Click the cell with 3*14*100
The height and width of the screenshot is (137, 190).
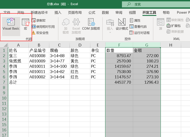click(x=59, y=66)
